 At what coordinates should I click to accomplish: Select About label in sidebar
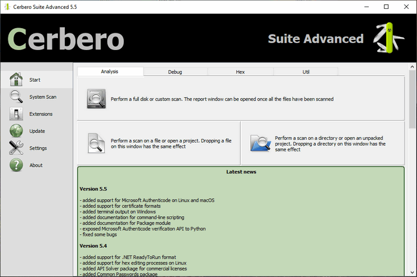36,166
